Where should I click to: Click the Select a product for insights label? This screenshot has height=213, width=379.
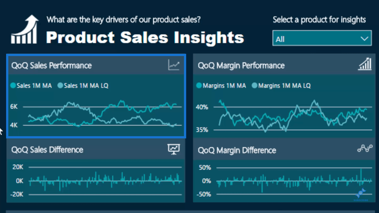(x=319, y=20)
